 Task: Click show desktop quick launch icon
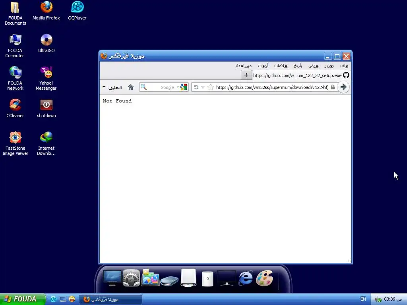tap(63, 299)
